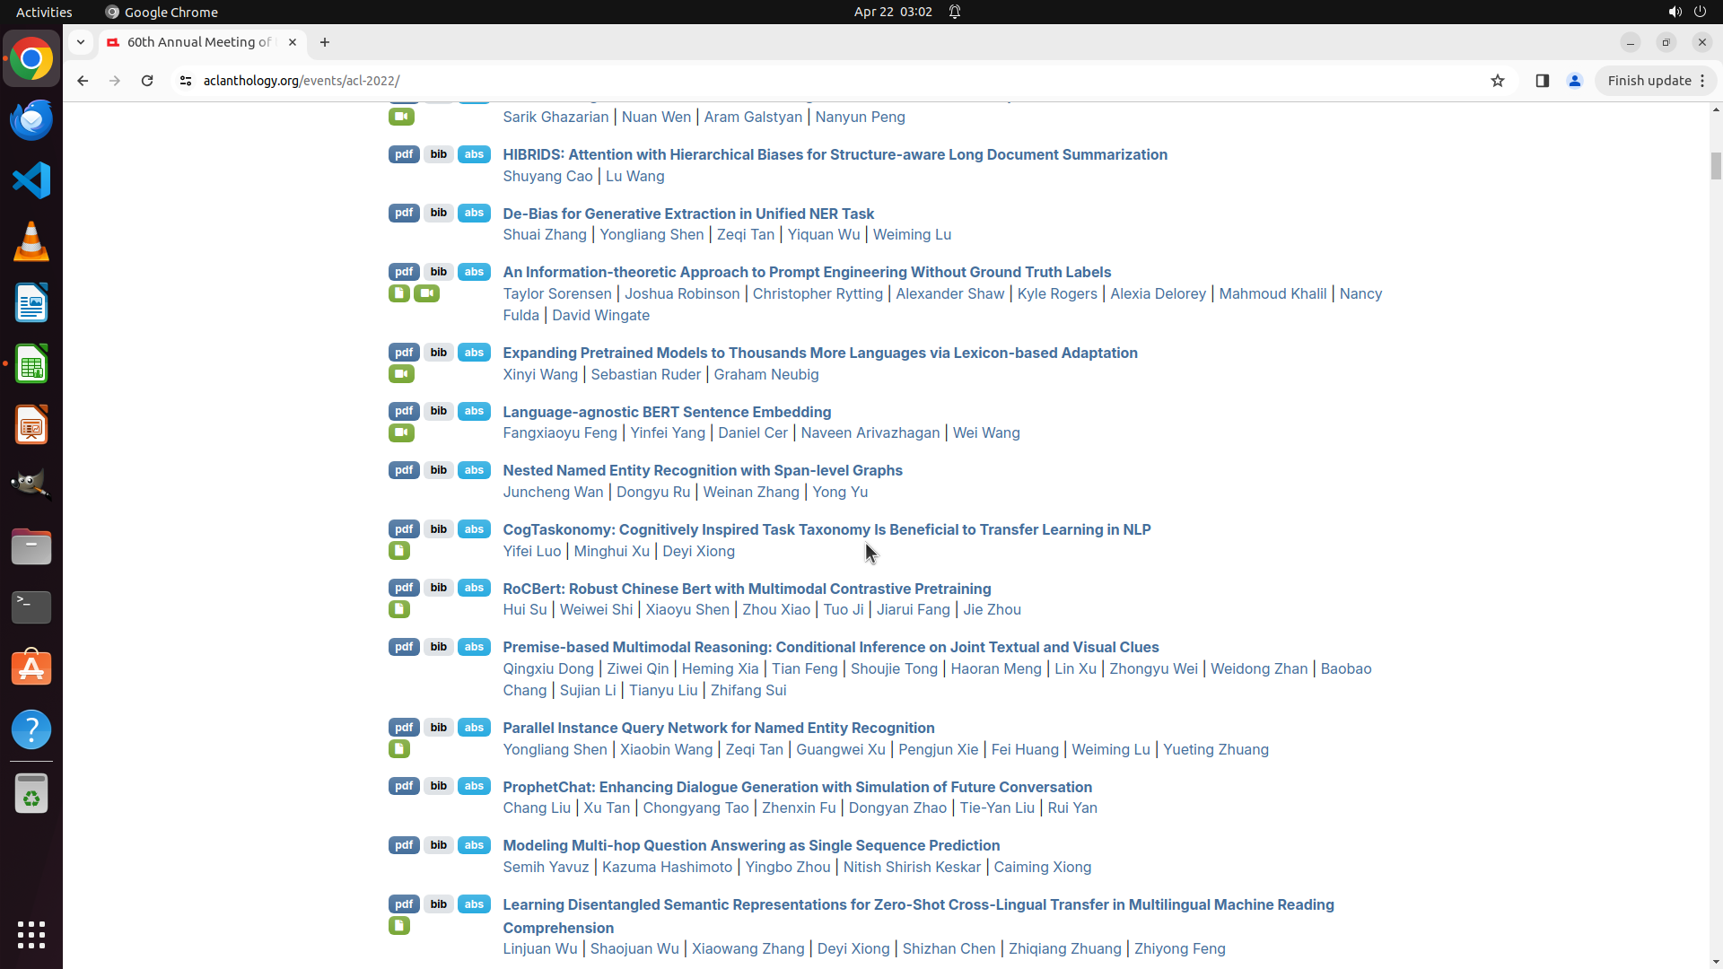The image size is (1723, 969).
Task: Click video icon for Expanding Pretrained Models paper
Action: [x=401, y=374]
